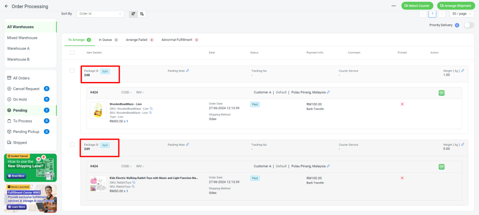
Task: Click the descending sort order icon
Action: (134, 14)
